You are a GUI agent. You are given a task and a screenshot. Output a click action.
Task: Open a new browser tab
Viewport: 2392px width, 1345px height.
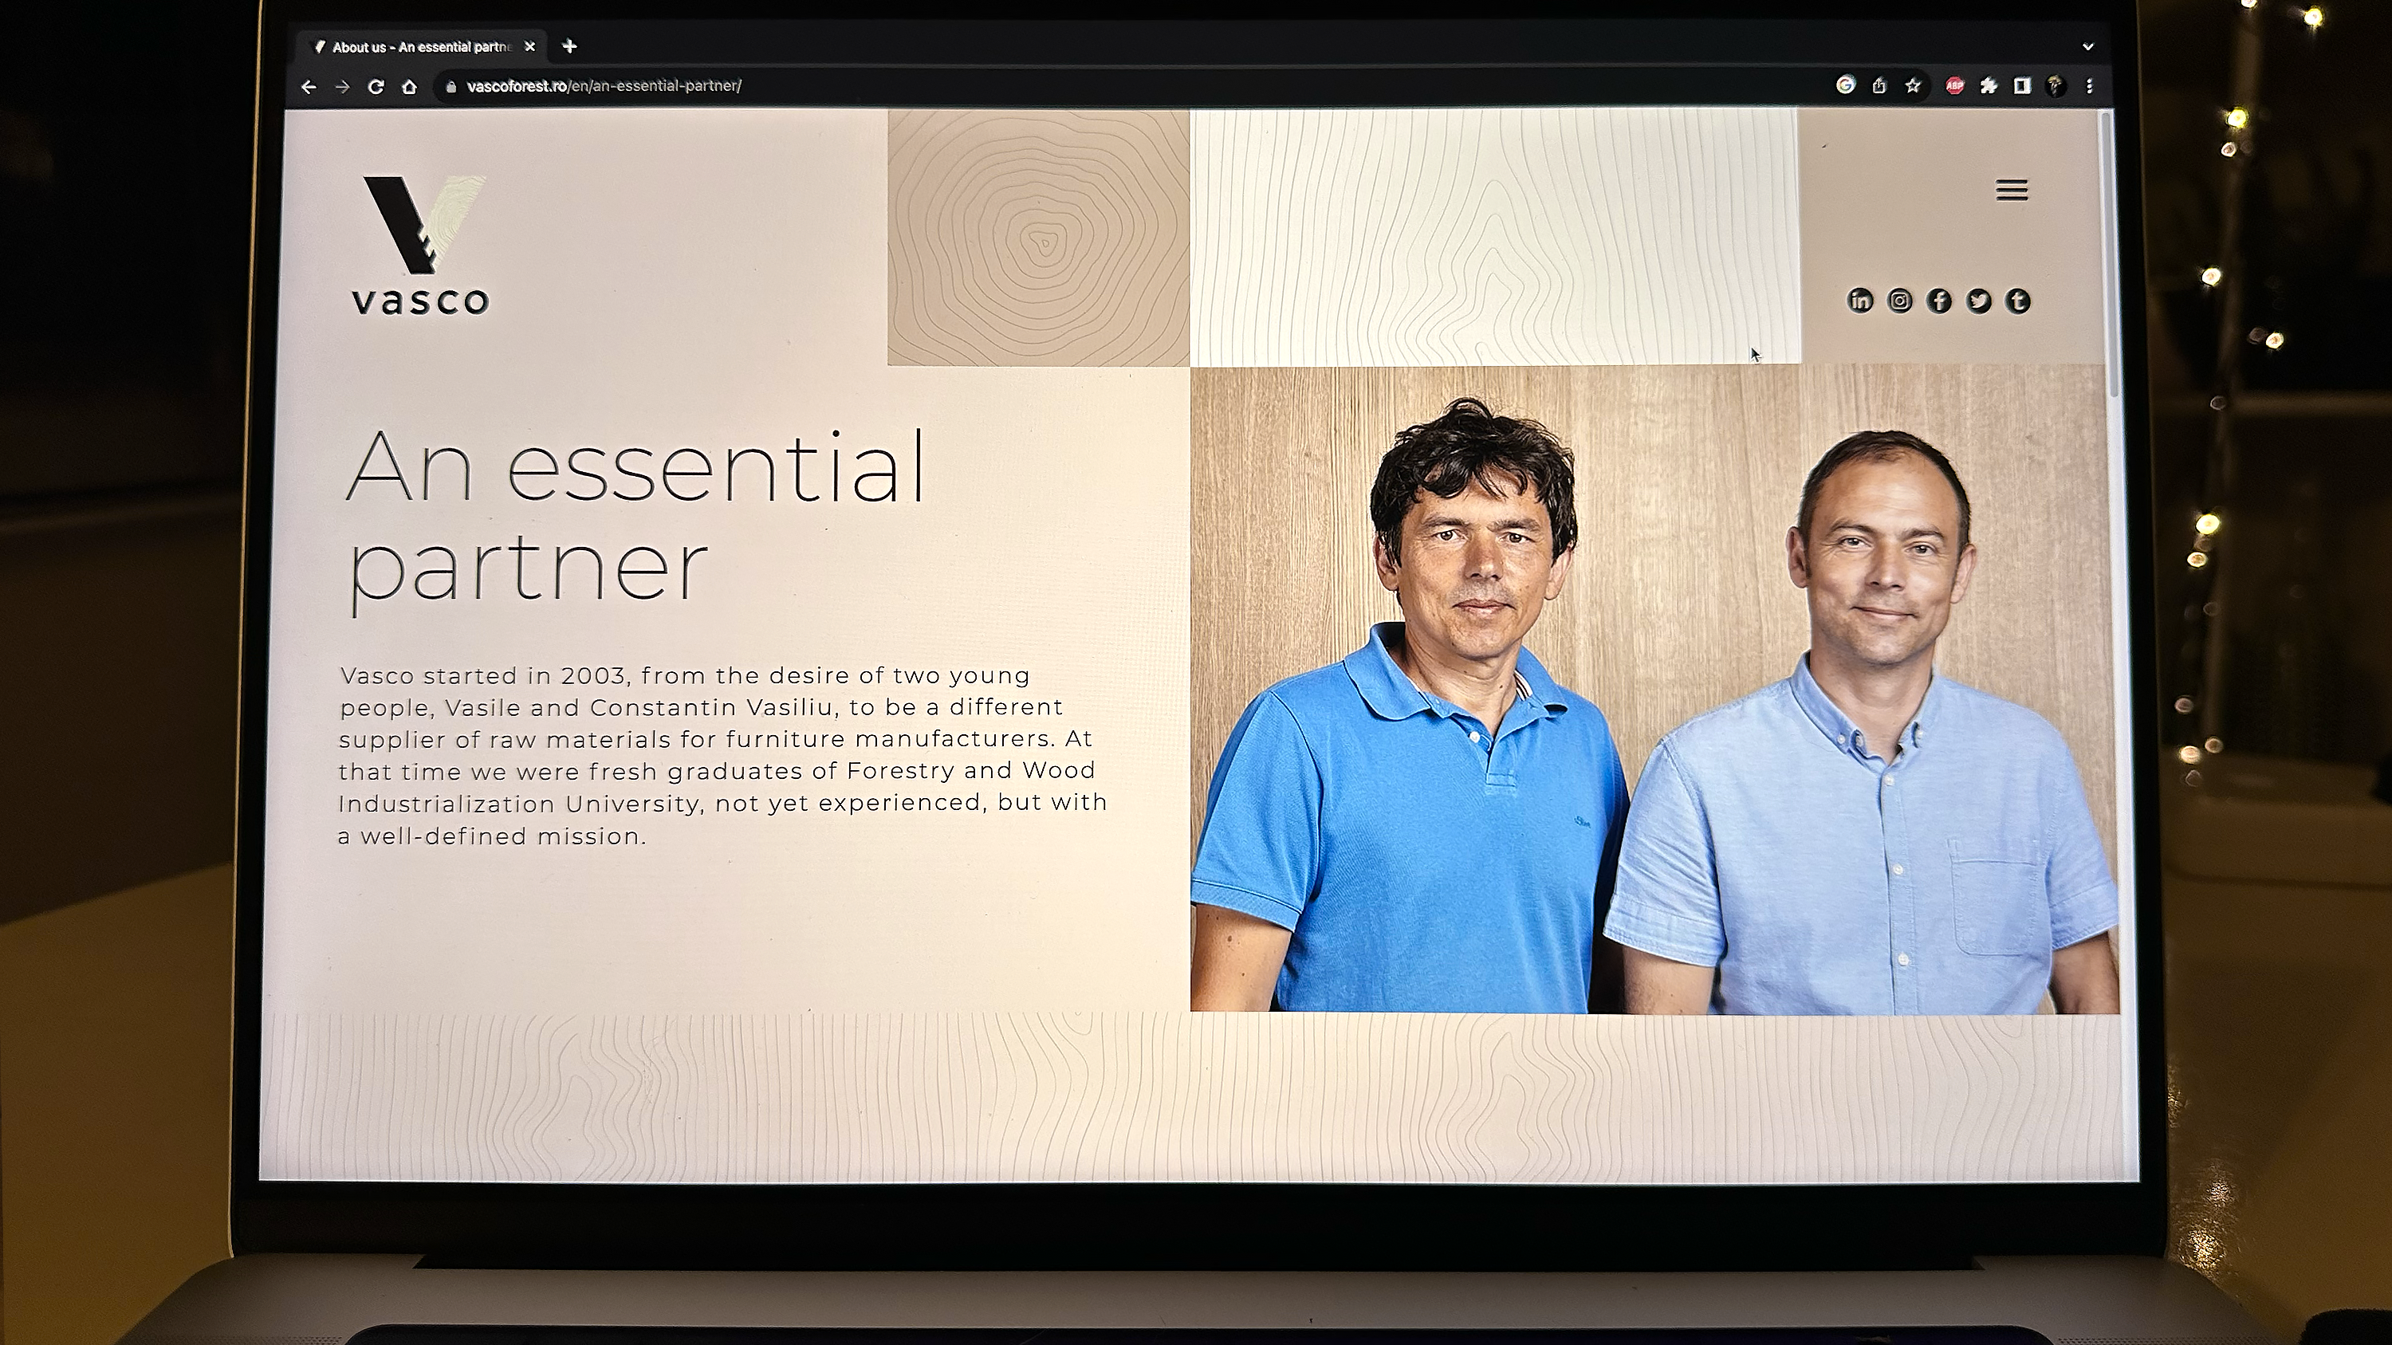(x=569, y=46)
